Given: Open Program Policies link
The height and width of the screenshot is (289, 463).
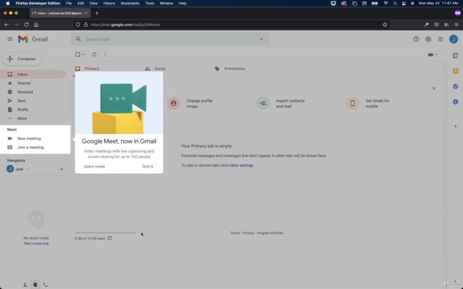Looking at the screenshot, I should tap(270, 233).
